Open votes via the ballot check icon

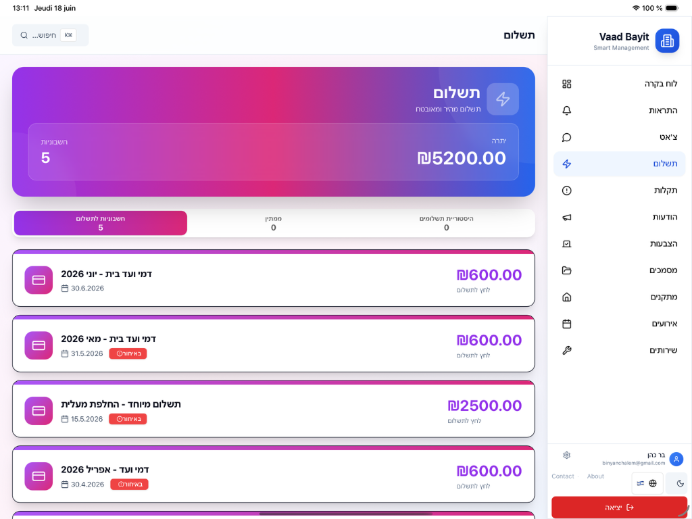click(x=567, y=243)
